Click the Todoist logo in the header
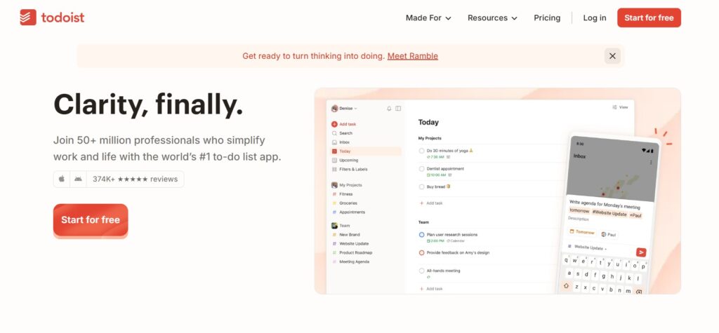The height and width of the screenshot is (333, 719). (x=52, y=18)
